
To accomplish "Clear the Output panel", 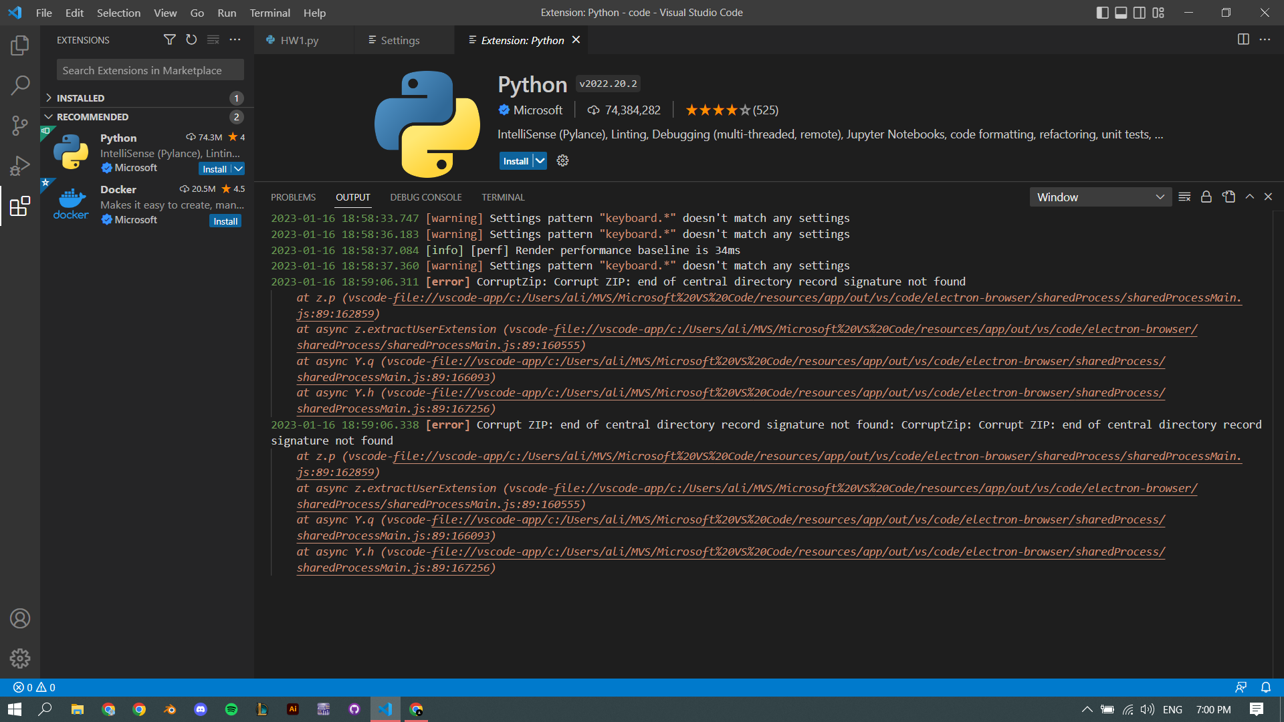I will 1184,197.
